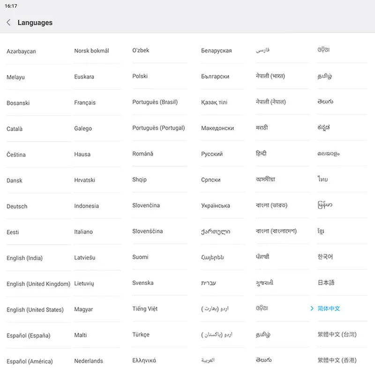Choose English (United States) language
Viewport: 375px width, 375px height.
point(35,310)
